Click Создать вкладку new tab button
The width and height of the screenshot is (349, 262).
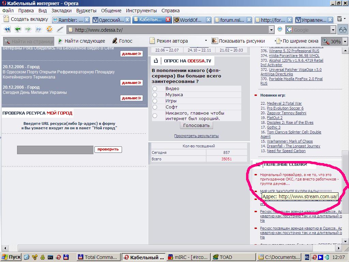[26, 19]
